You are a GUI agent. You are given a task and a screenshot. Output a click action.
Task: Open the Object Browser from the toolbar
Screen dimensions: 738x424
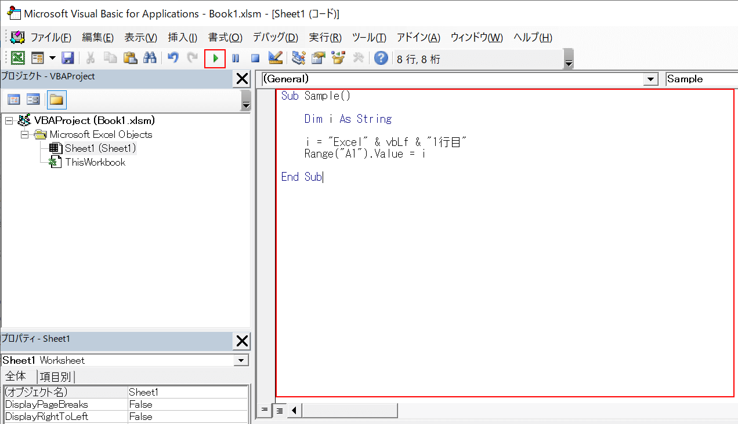click(338, 58)
